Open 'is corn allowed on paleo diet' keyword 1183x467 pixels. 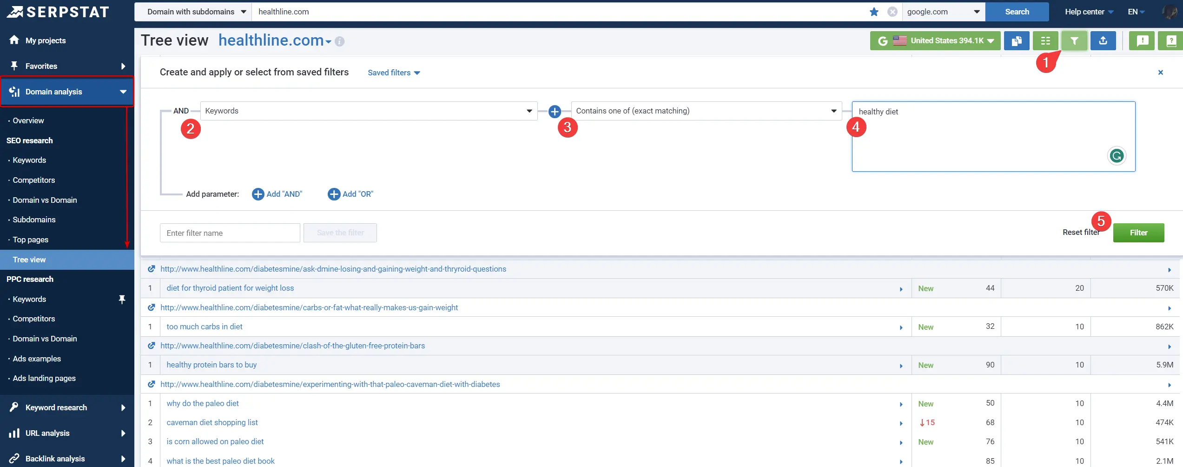pos(215,441)
